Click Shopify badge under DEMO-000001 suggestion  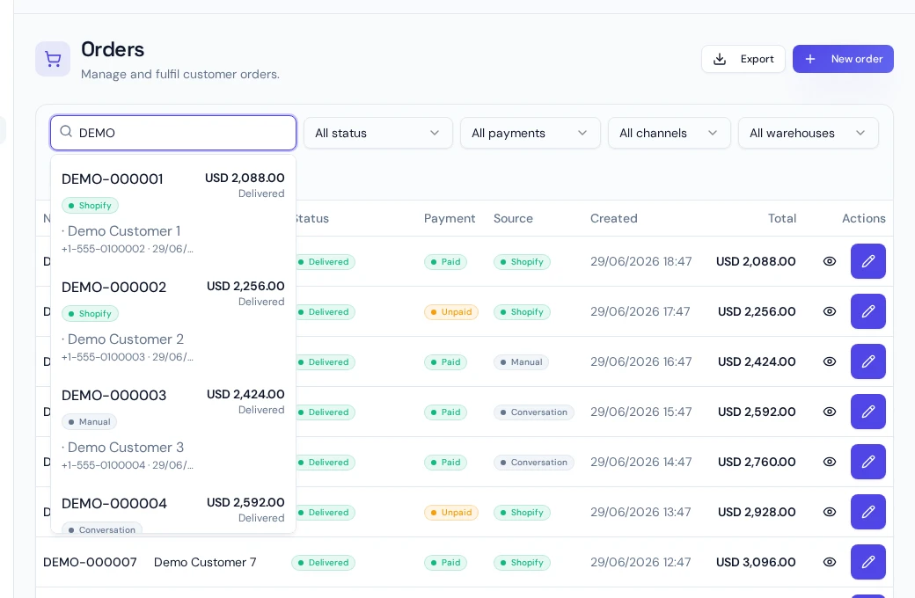pos(90,206)
